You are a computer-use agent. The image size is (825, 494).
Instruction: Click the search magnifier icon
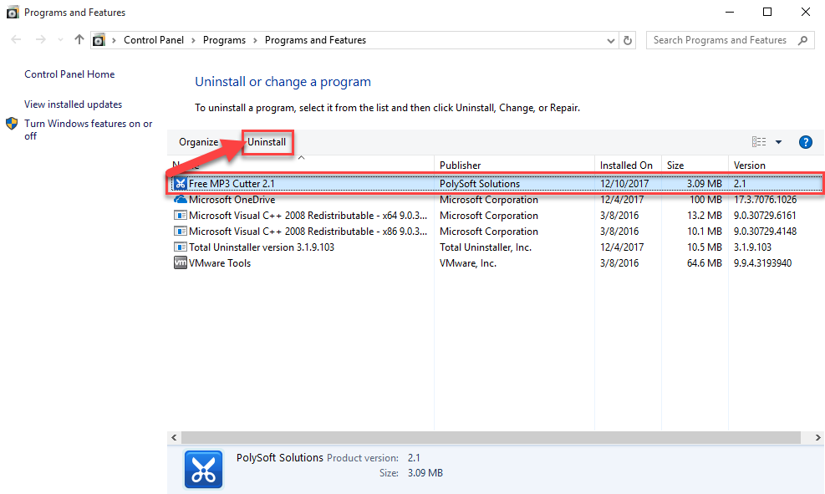point(802,40)
